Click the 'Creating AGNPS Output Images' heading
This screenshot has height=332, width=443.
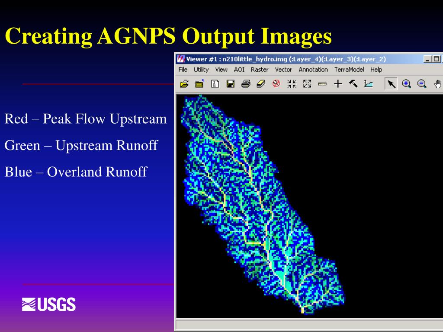coord(168,36)
